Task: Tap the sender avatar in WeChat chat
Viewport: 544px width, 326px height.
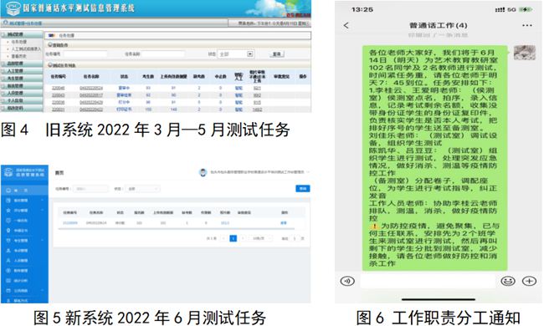Action: pyautogui.click(x=525, y=53)
